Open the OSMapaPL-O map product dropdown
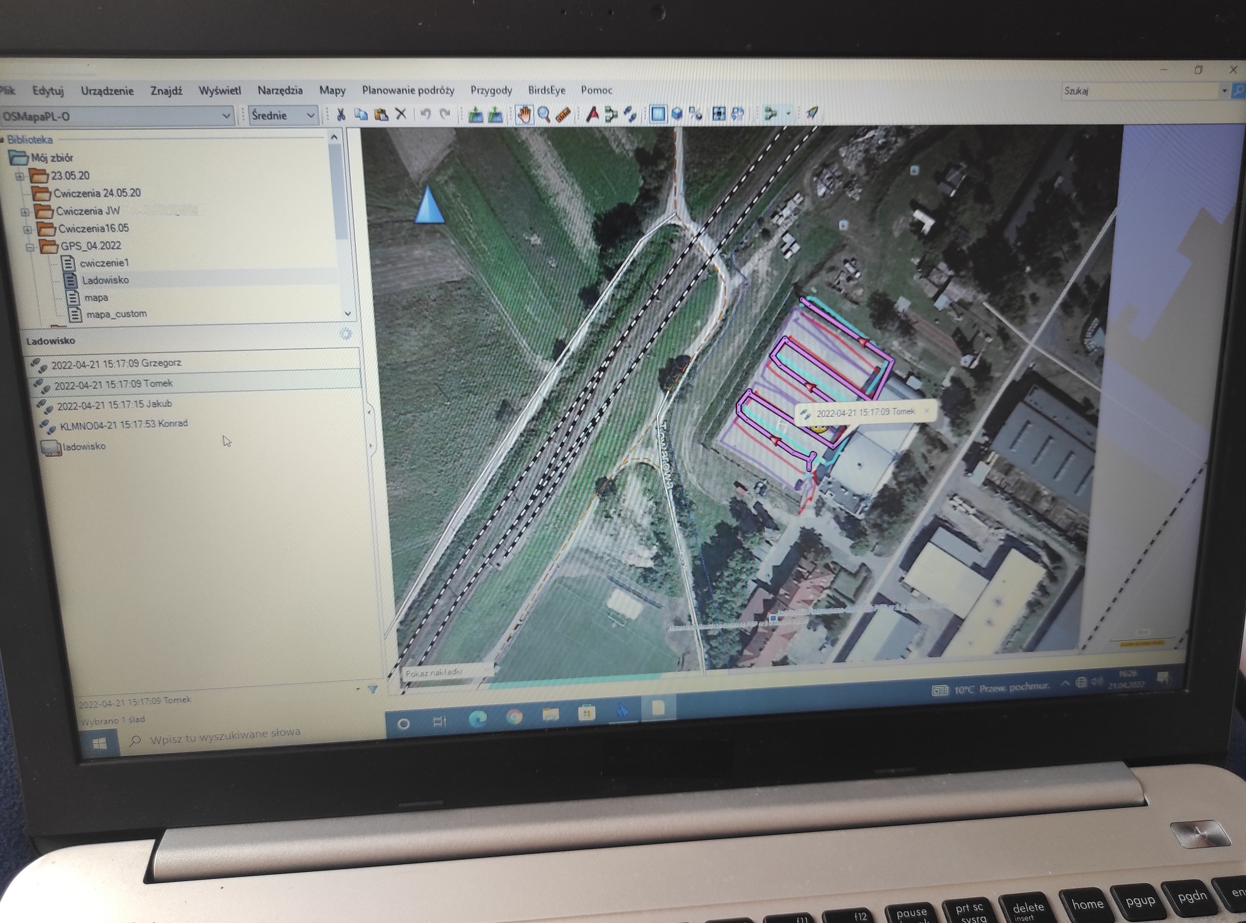 click(226, 116)
